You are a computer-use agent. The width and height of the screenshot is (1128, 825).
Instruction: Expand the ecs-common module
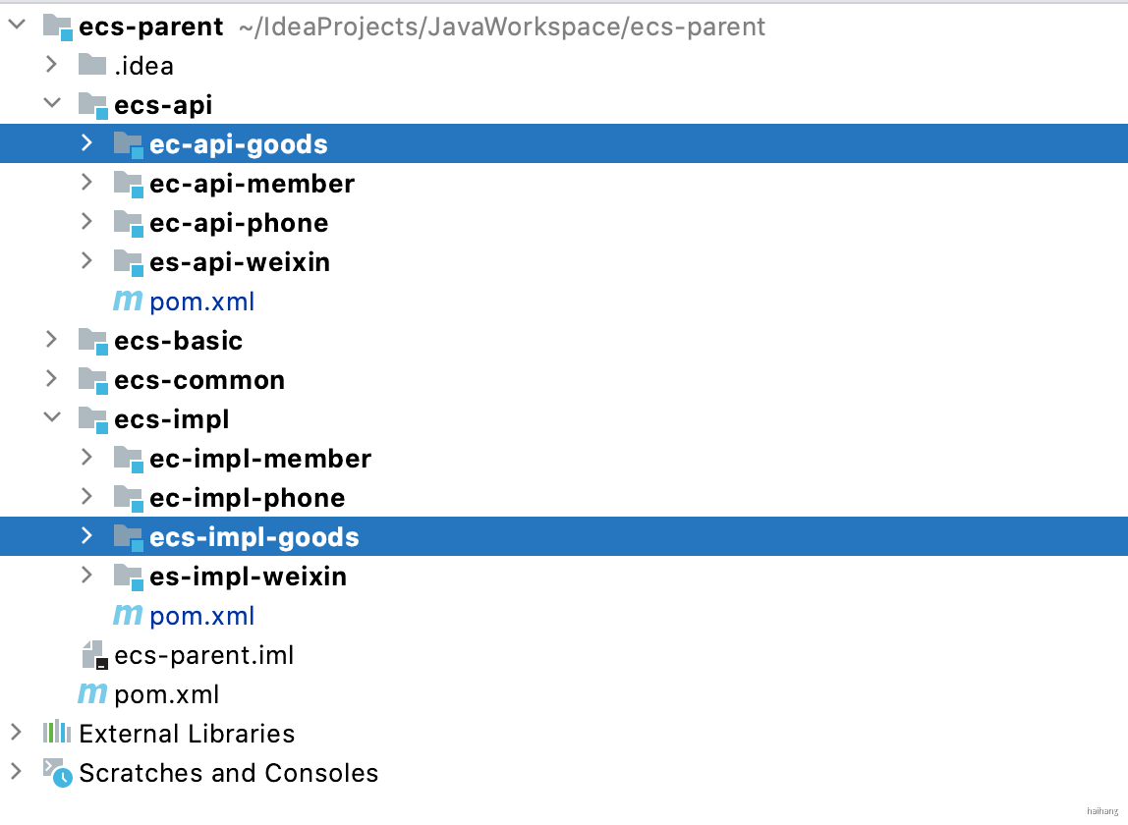pyautogui.click(x=52, y=380)
